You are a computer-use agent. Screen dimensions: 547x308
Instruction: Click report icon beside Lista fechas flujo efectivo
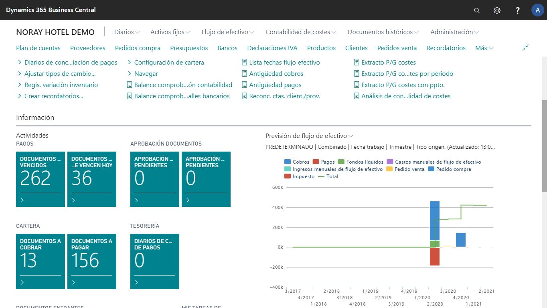(x=244, y=63)
